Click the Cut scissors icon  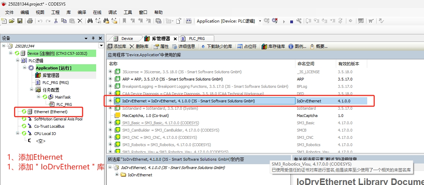pos(56,21)
